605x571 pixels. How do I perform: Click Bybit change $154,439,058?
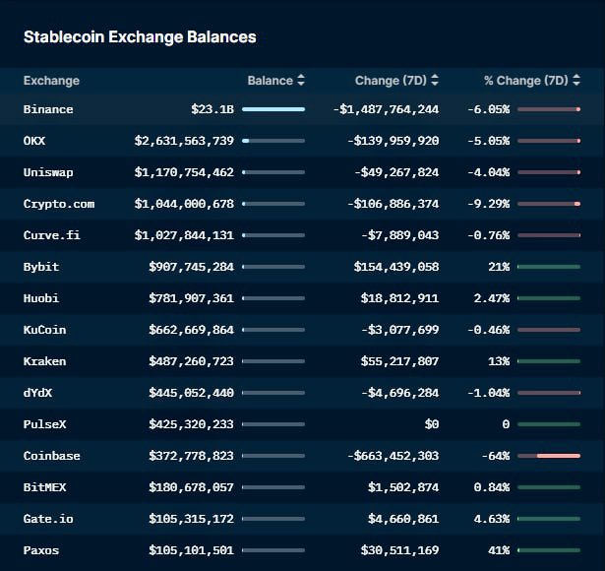(396, 267)
